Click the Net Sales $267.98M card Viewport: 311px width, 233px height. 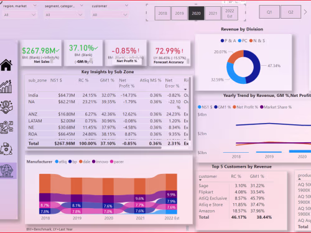click(x=41, y=53)
